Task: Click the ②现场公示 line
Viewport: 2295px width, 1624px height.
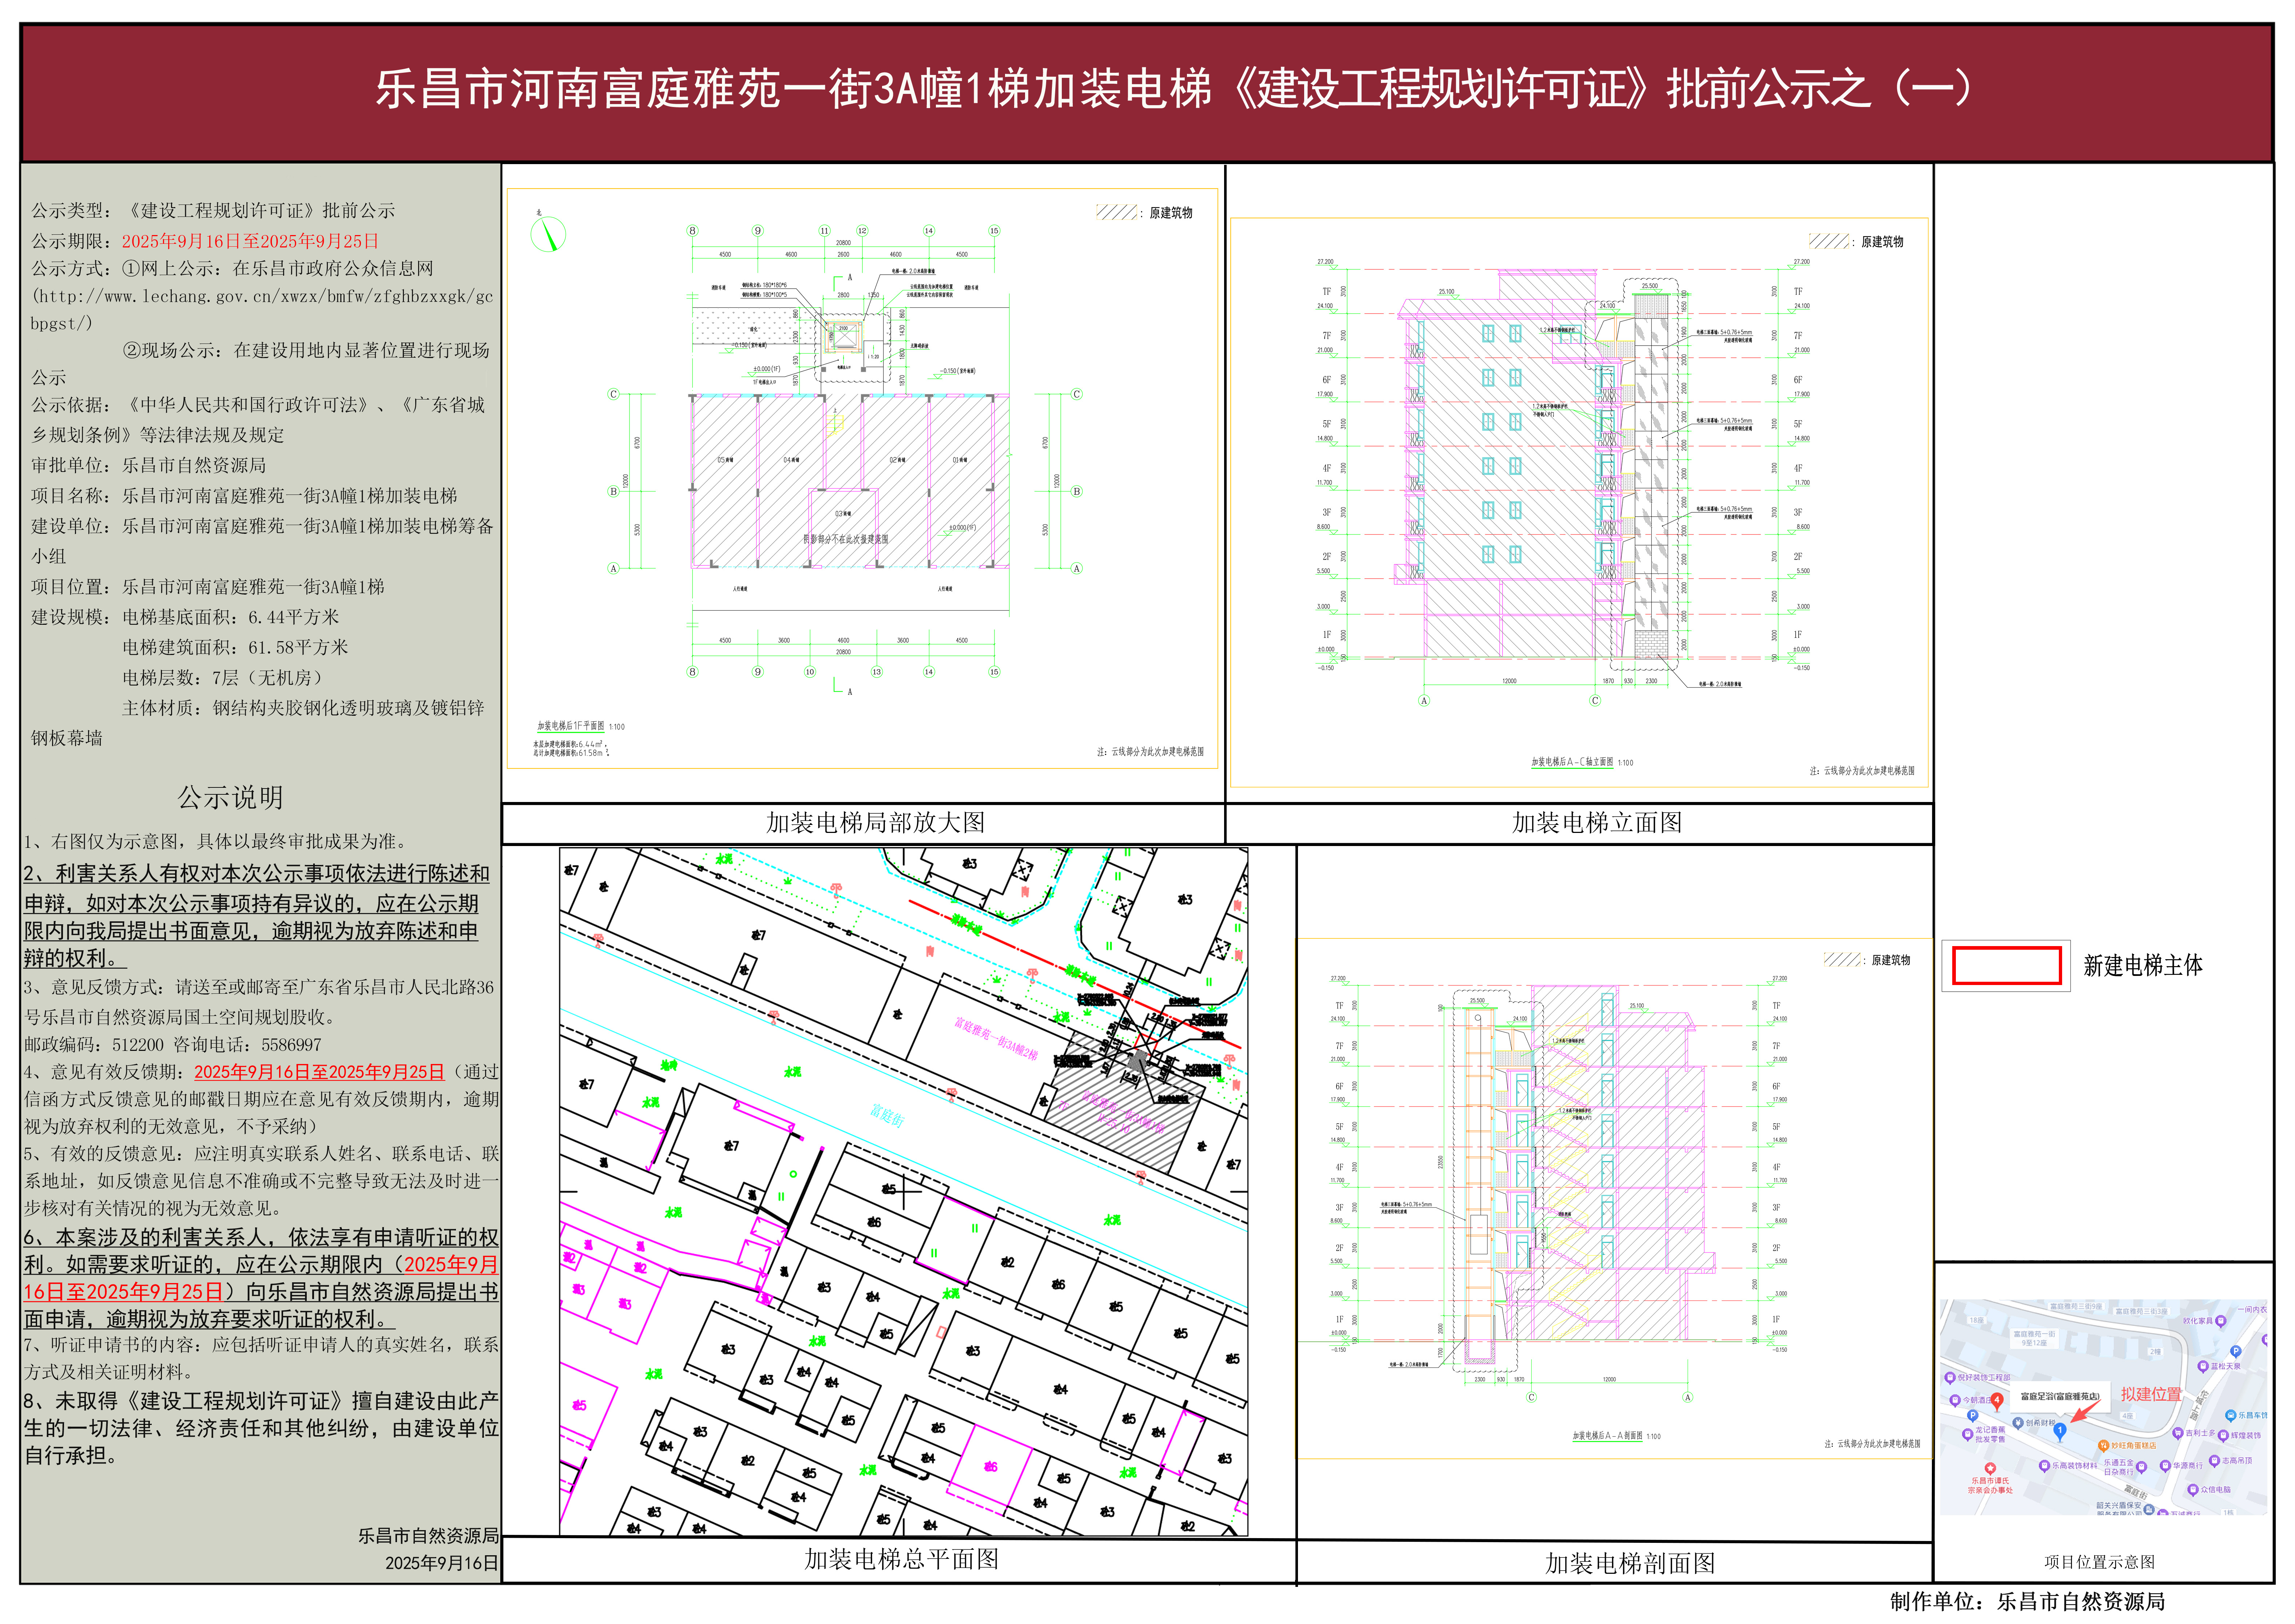Action: [x=260, y=364]
